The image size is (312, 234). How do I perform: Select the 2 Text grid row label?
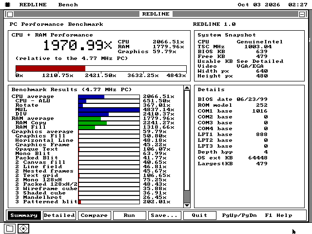pos(37,175)
